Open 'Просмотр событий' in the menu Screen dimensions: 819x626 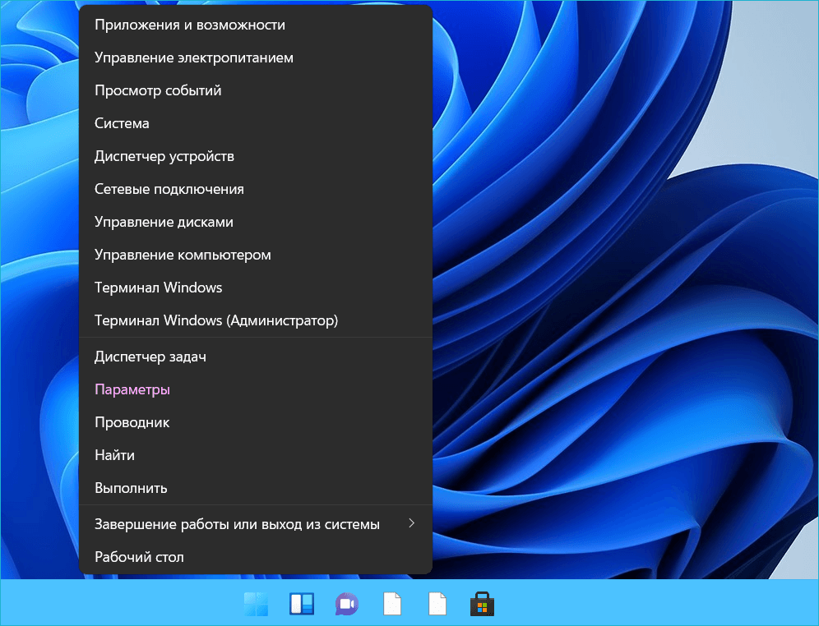pos(158,90)
